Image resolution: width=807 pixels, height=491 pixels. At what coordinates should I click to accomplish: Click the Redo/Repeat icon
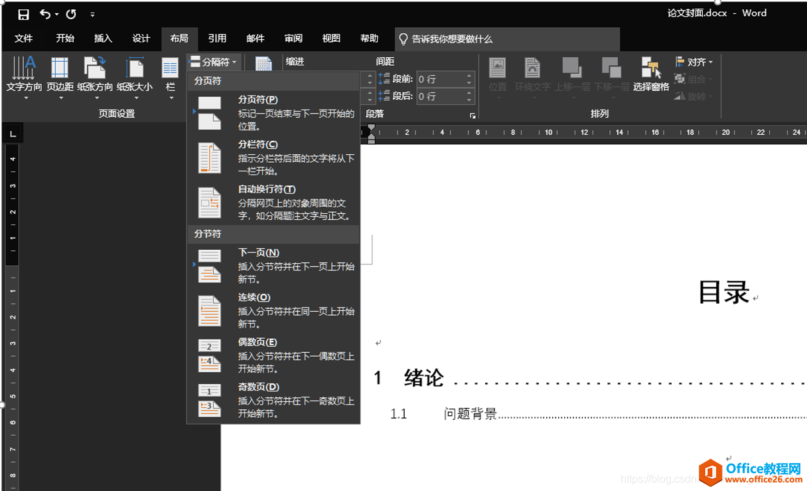tap(70, 14)
